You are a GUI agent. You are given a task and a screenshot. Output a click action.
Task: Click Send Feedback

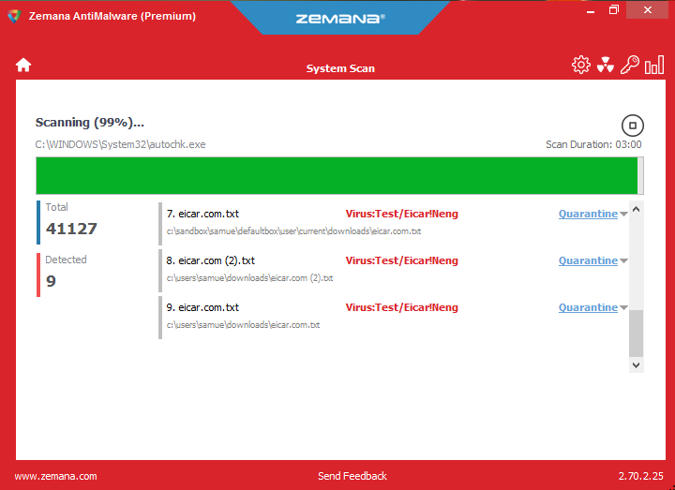352,476
